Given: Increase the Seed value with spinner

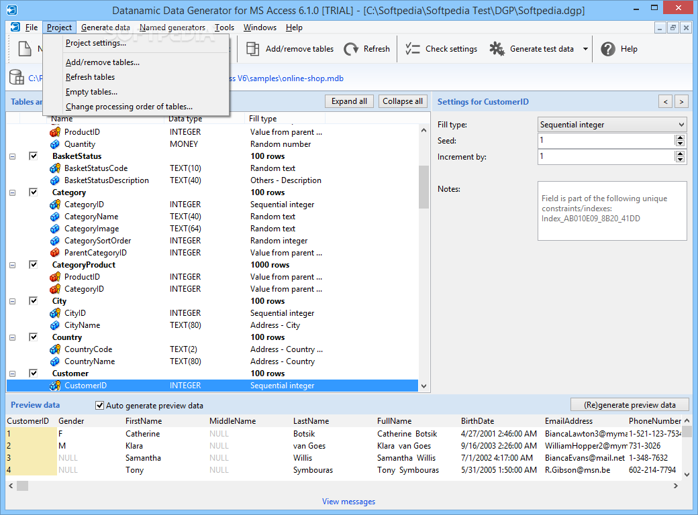Looking at the screenshot, I should [x=680, y=138].
